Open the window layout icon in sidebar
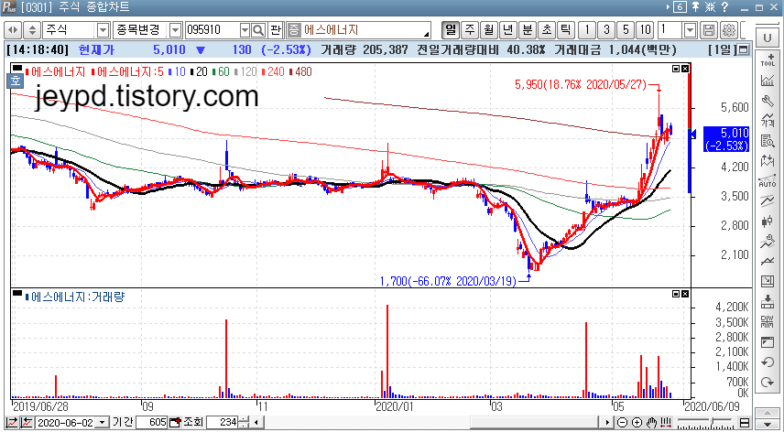This screenshot has height=432, width=784. coord(767,341)
